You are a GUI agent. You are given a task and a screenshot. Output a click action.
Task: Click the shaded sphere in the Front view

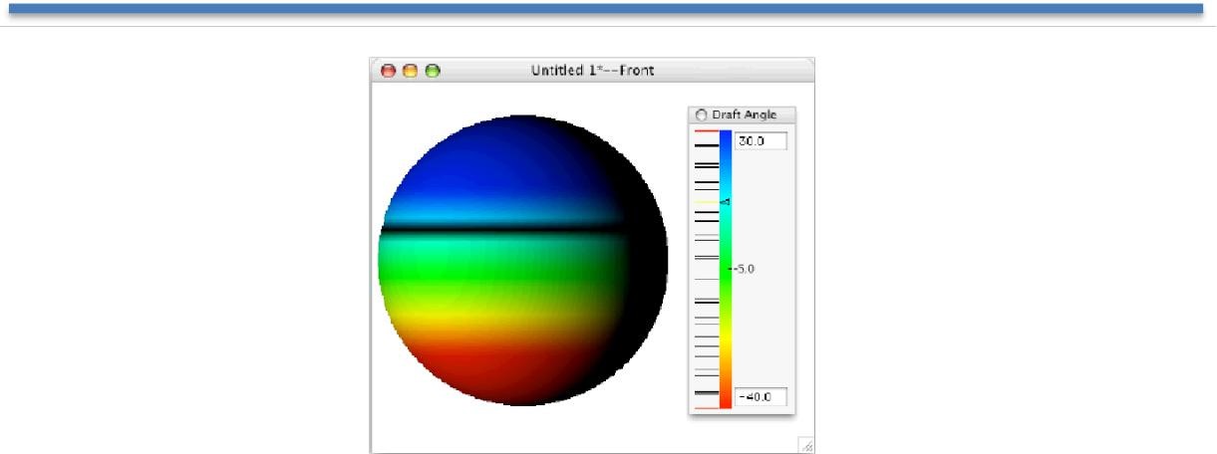coord(522,260)
